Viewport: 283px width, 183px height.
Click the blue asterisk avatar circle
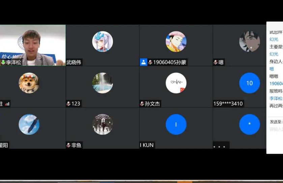click(x=249, y=124)
